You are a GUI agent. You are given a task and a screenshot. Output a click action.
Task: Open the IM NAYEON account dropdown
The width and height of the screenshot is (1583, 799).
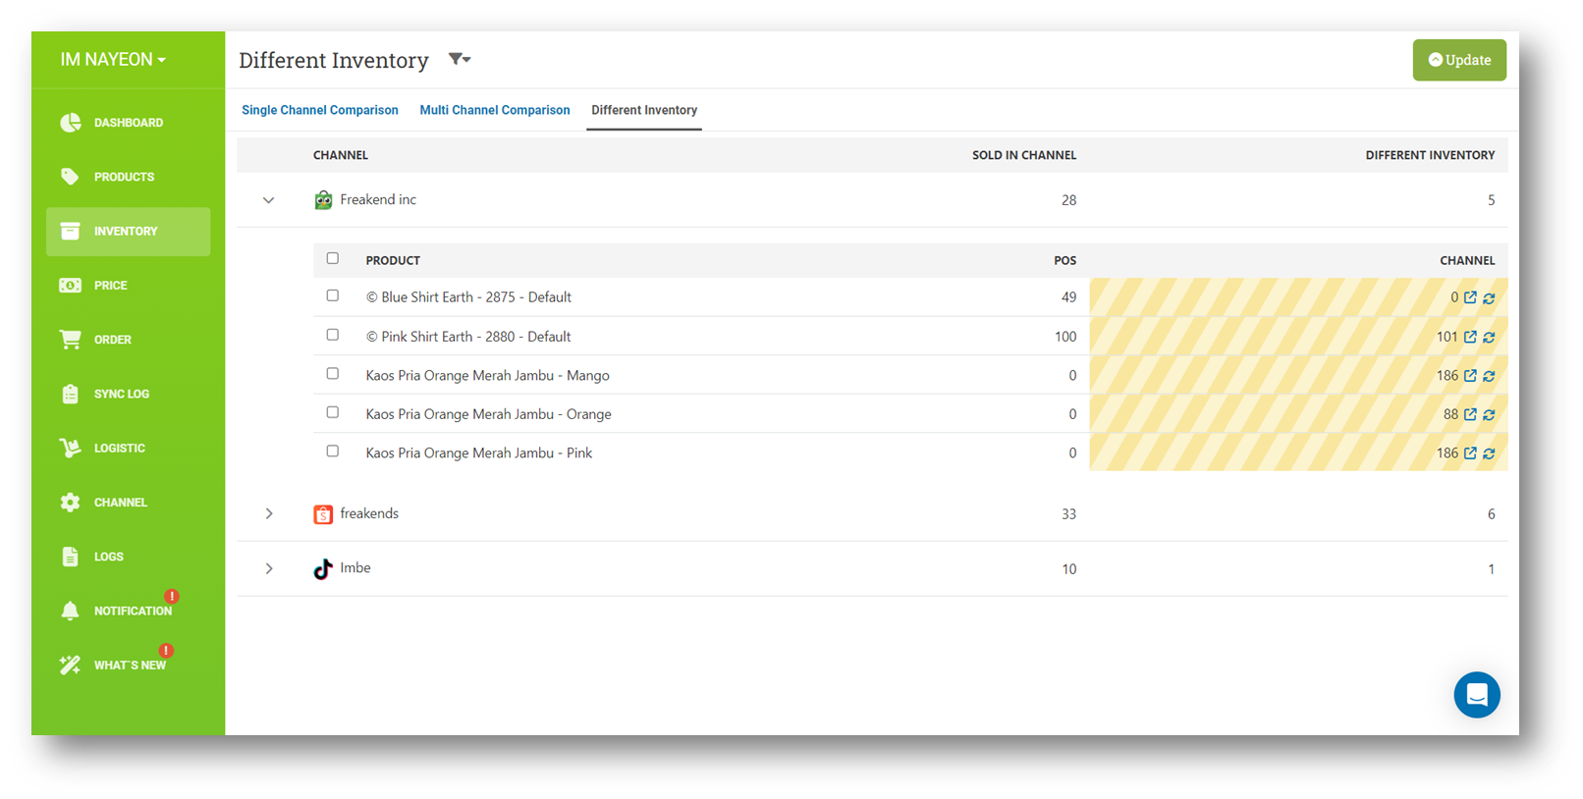pyautogui.click(x=113, y=59)
